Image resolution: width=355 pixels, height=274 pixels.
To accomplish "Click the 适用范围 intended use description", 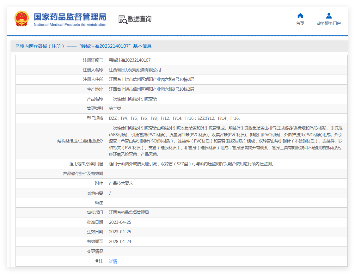I will [x=192, y=164].
